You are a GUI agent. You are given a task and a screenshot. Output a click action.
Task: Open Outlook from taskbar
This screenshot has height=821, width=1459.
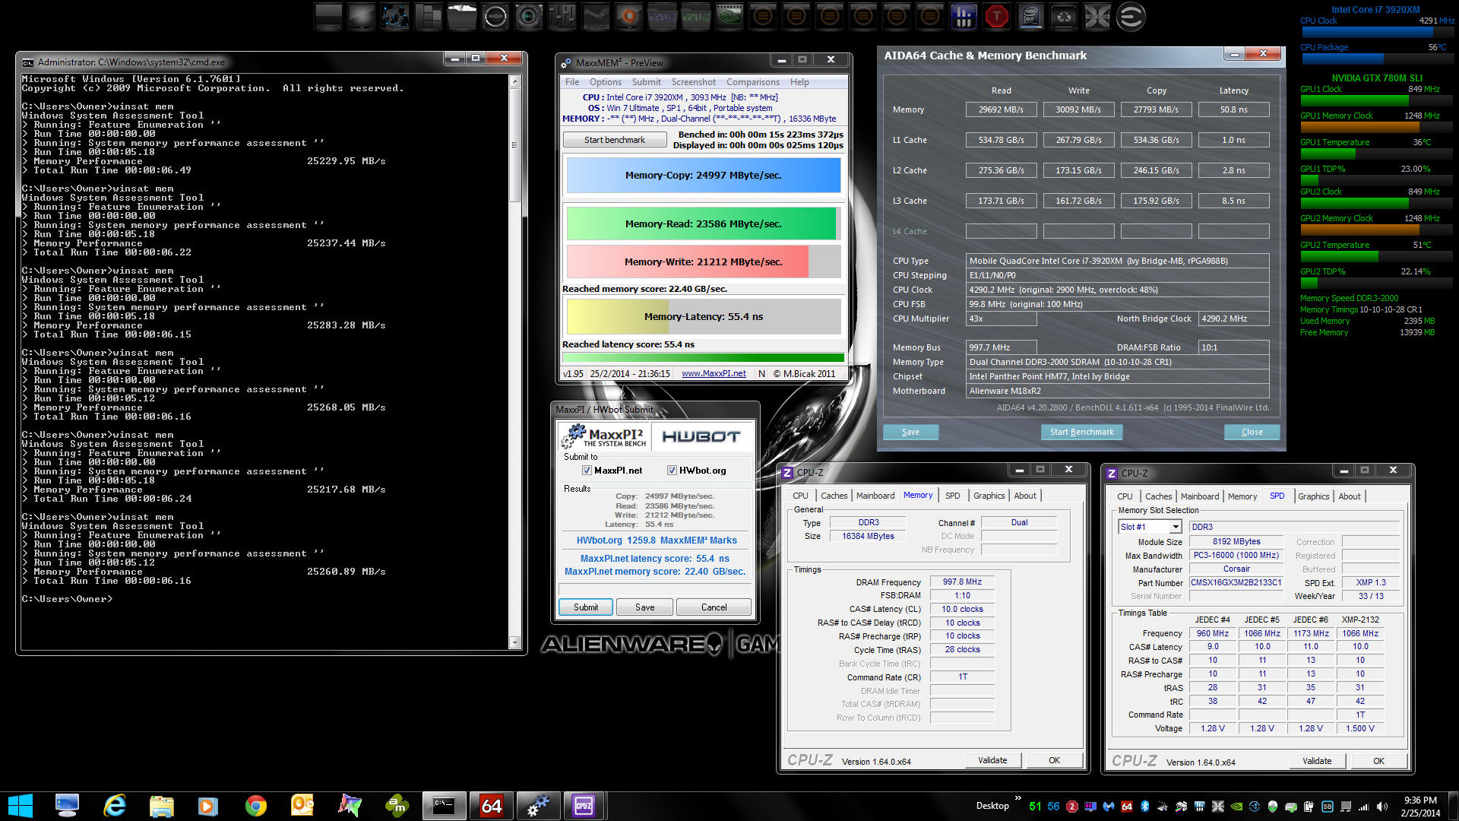[303, 806]
